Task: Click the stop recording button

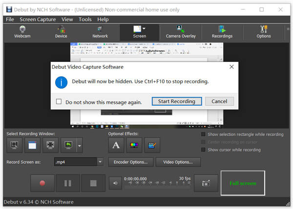Action: (93, 183)
